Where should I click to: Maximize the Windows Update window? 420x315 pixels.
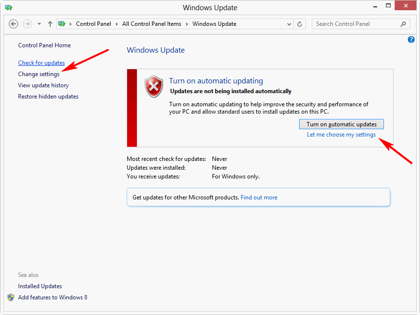coord(388,6)
